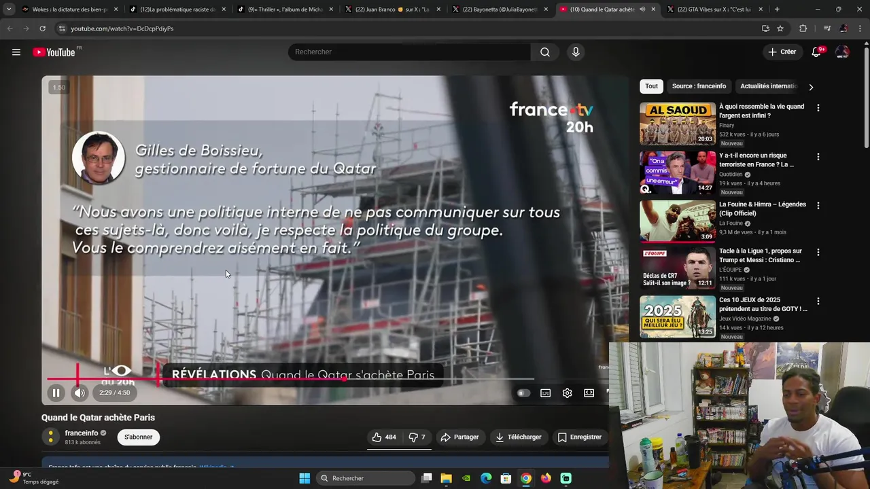Open the Finary channel name
Screen dimensions: 870x489
(x=727, y=126)
